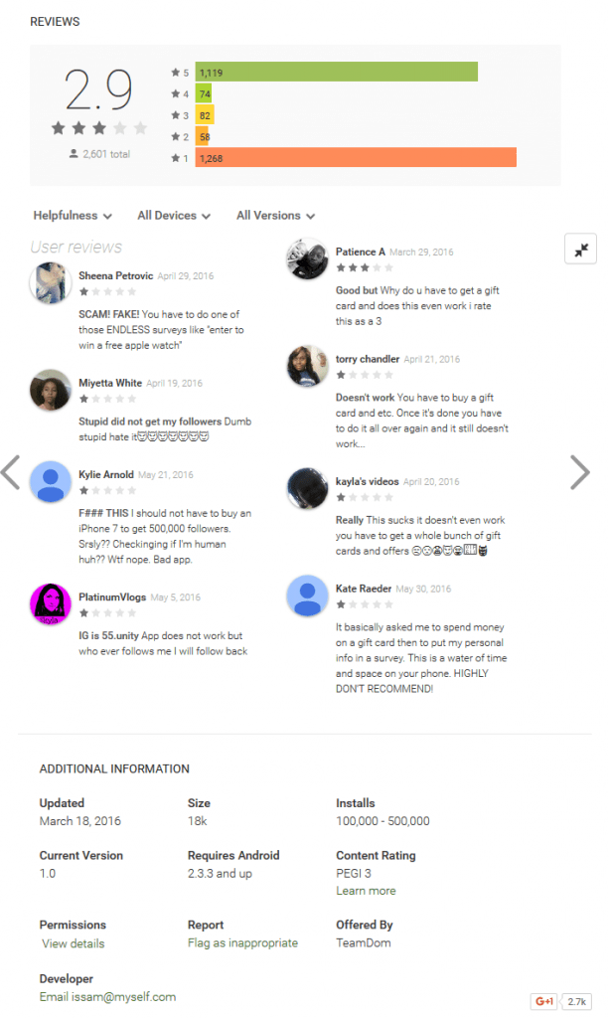Click PlatinumVlogs' pink avatar

click(50, 603)
